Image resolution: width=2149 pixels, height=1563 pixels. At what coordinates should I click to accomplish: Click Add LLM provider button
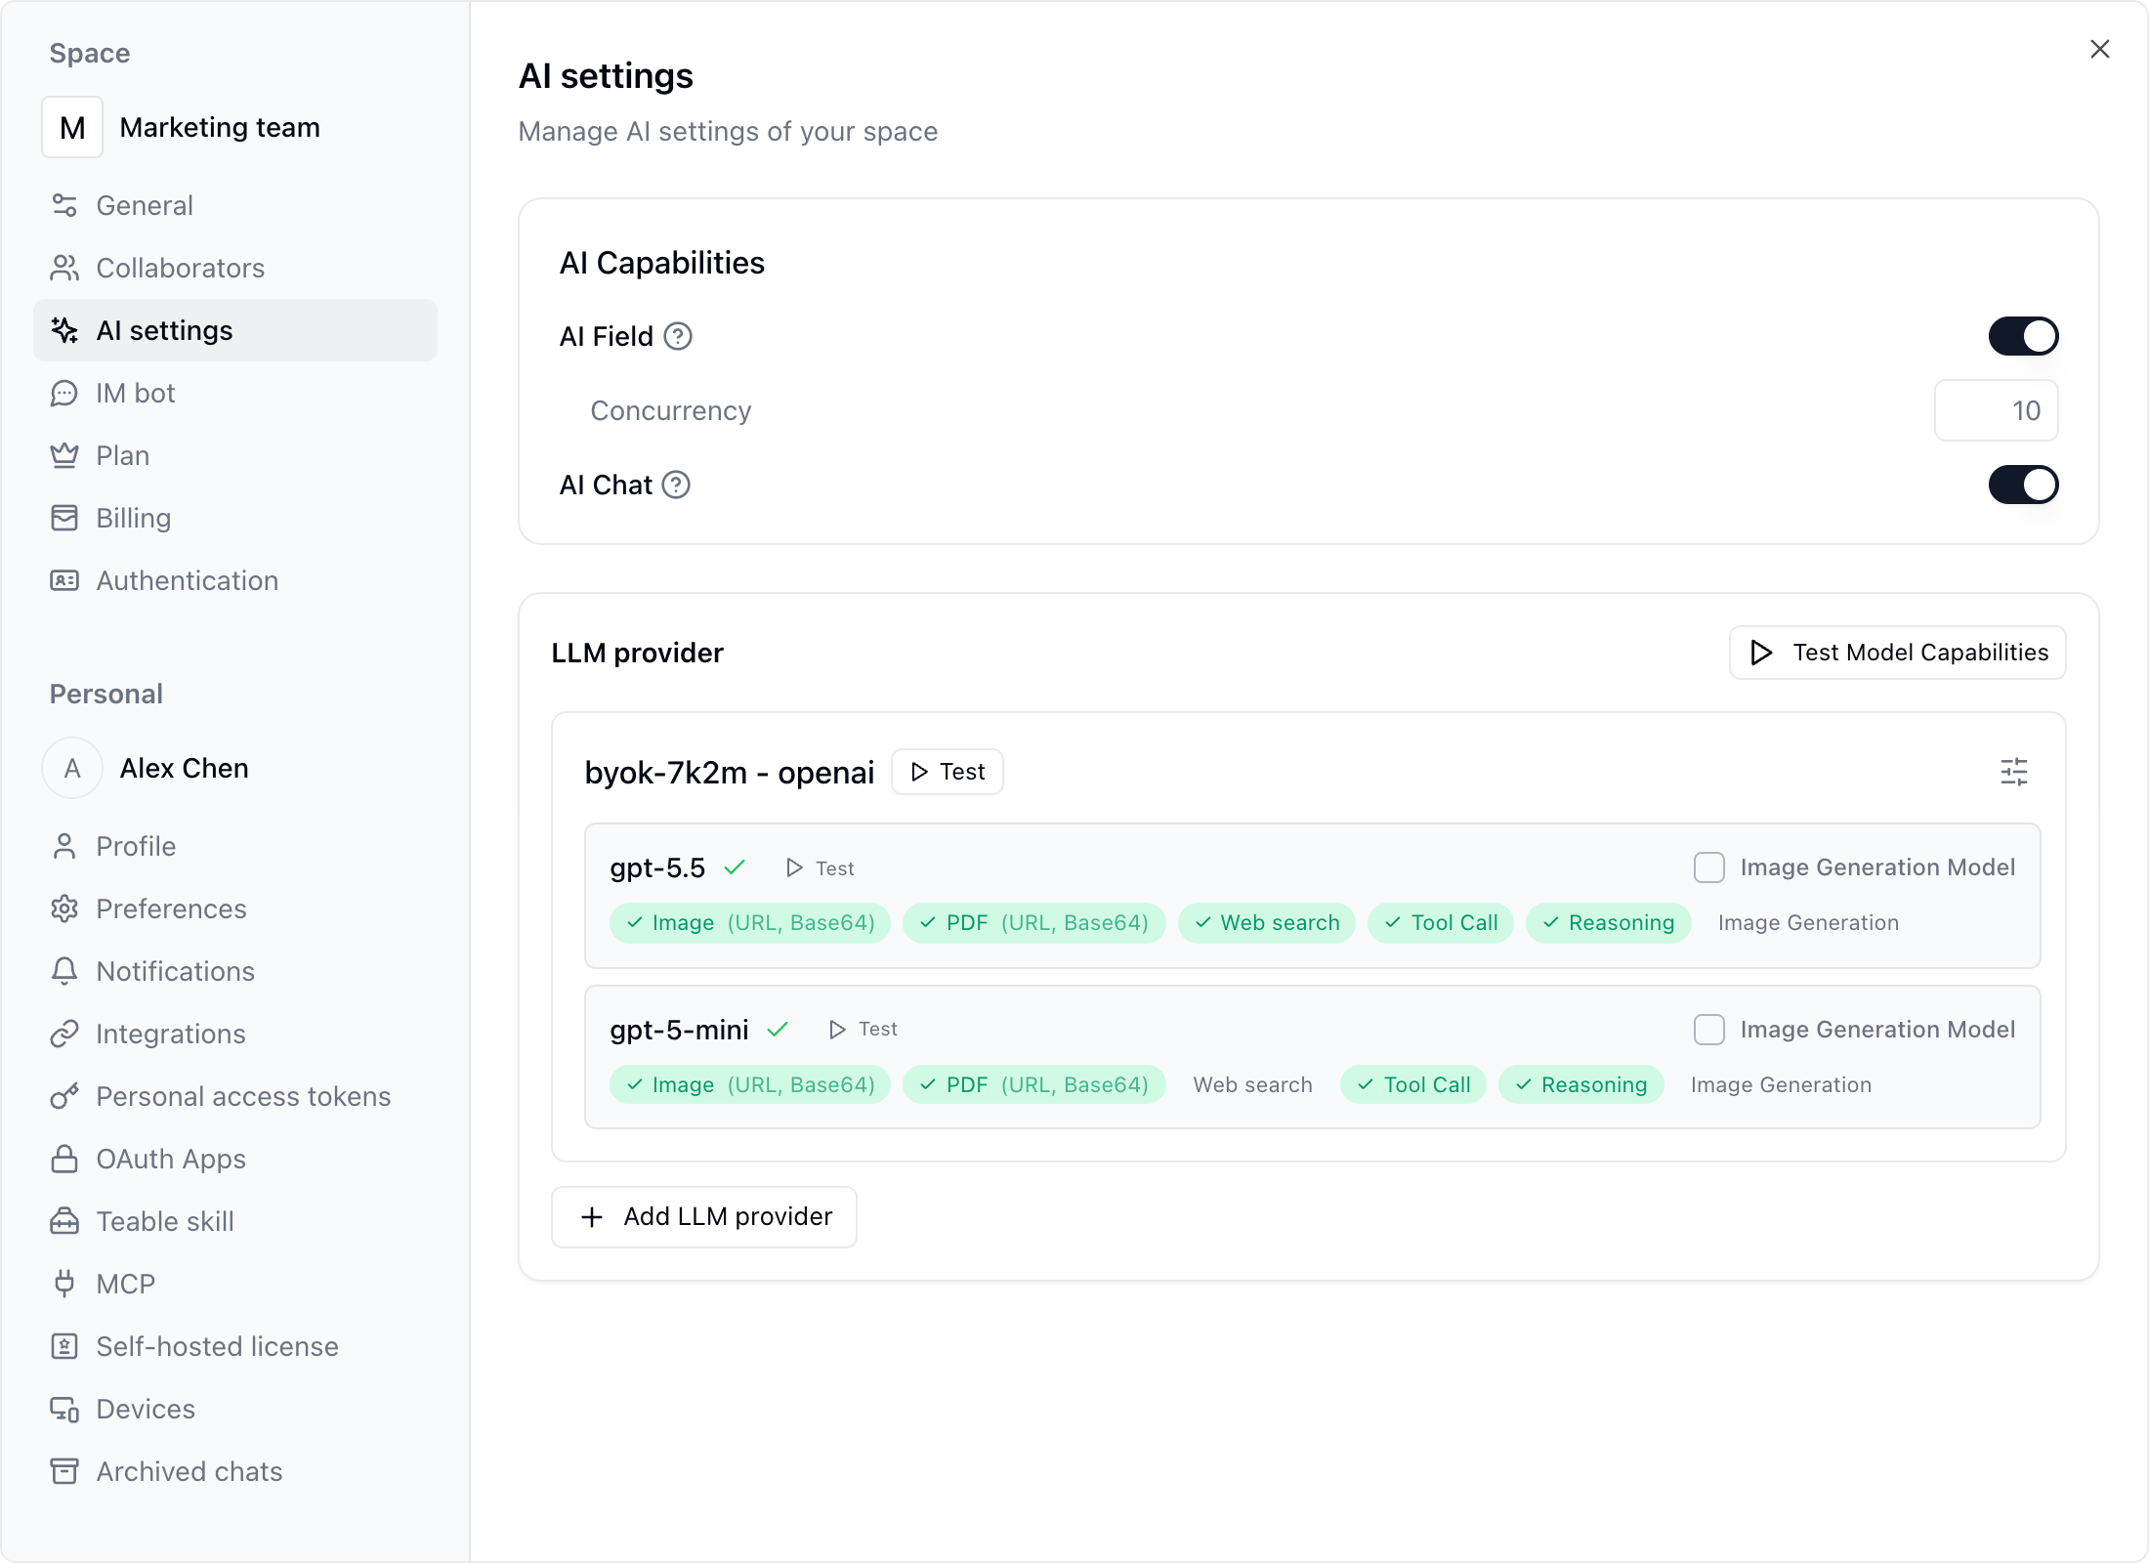[704, 1217]
